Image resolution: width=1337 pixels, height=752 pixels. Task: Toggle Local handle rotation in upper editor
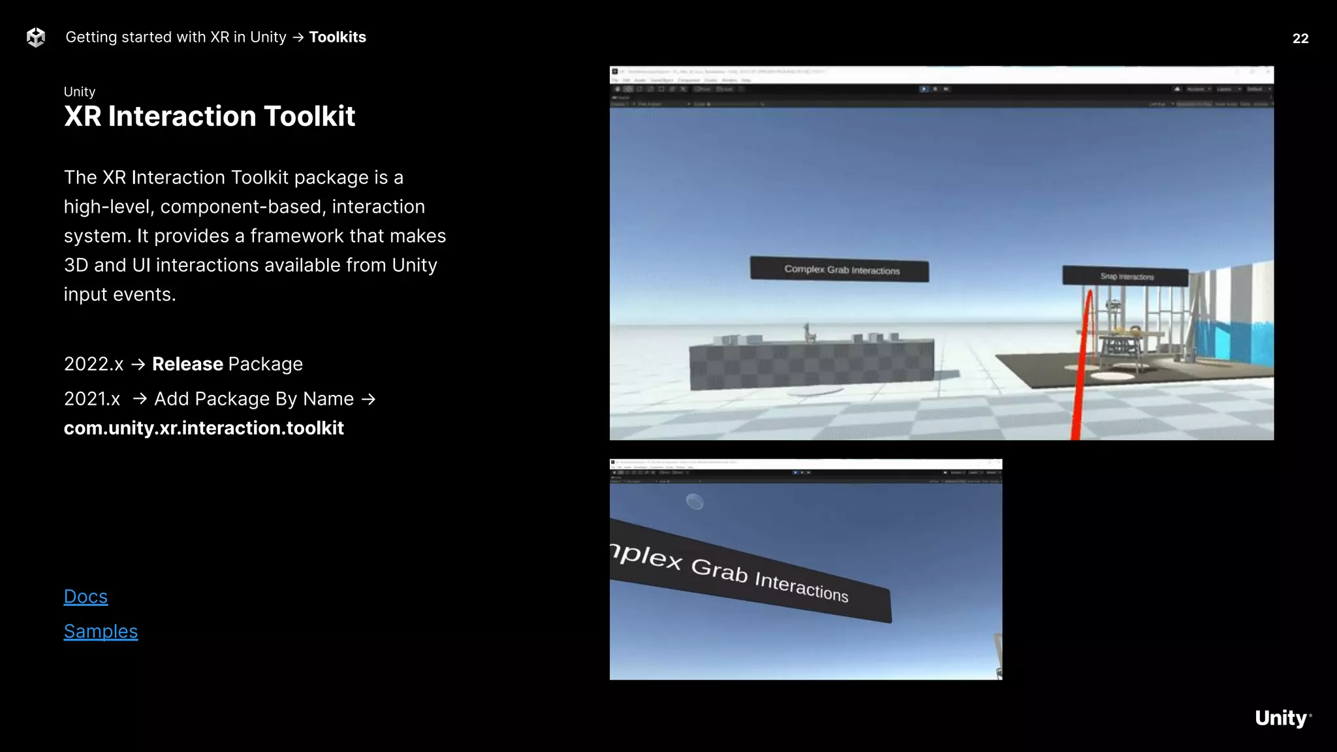pyautogui.click(x=725, y=89)
